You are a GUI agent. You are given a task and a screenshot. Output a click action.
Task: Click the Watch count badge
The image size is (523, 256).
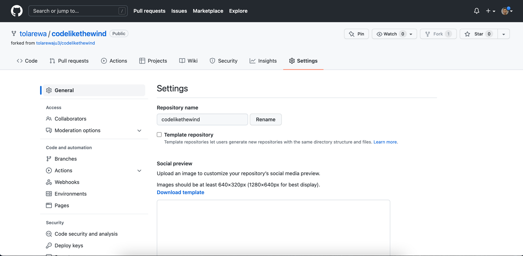[x=403, y=34]
